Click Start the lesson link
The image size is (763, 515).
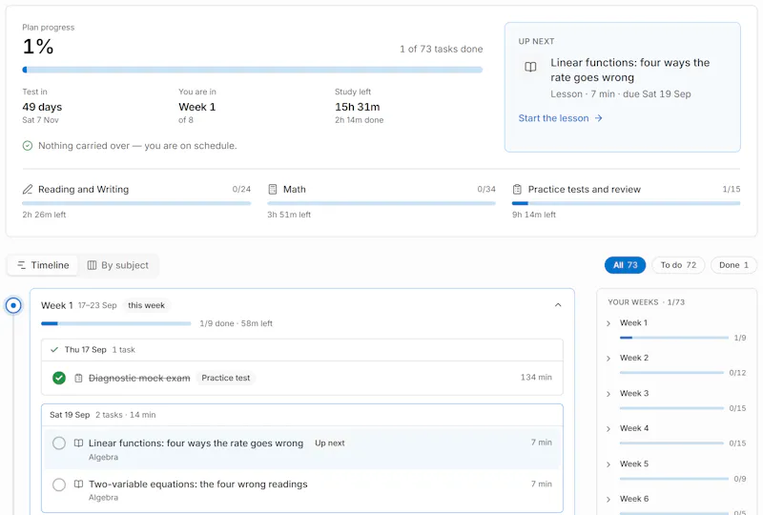[x=560, y=118]
